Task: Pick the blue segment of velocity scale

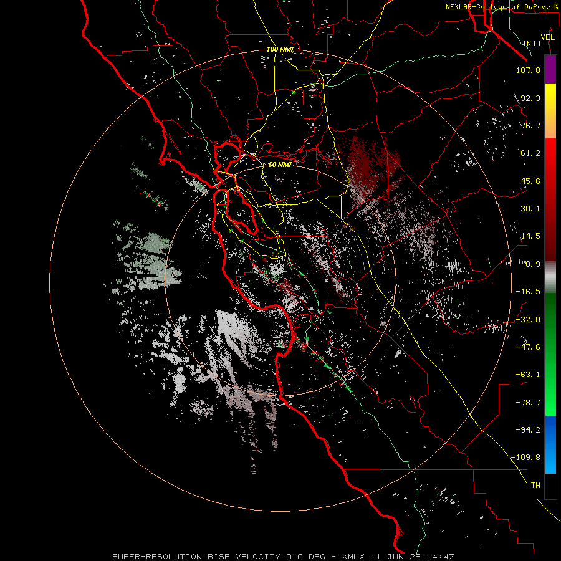Action: tap(550, 444)
